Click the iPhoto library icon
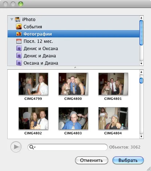The width and height of the screenshot is (151, 171). 17,19
